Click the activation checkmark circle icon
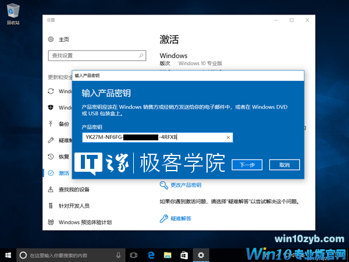This screenshot has width=349, height=262. [51, 173]
